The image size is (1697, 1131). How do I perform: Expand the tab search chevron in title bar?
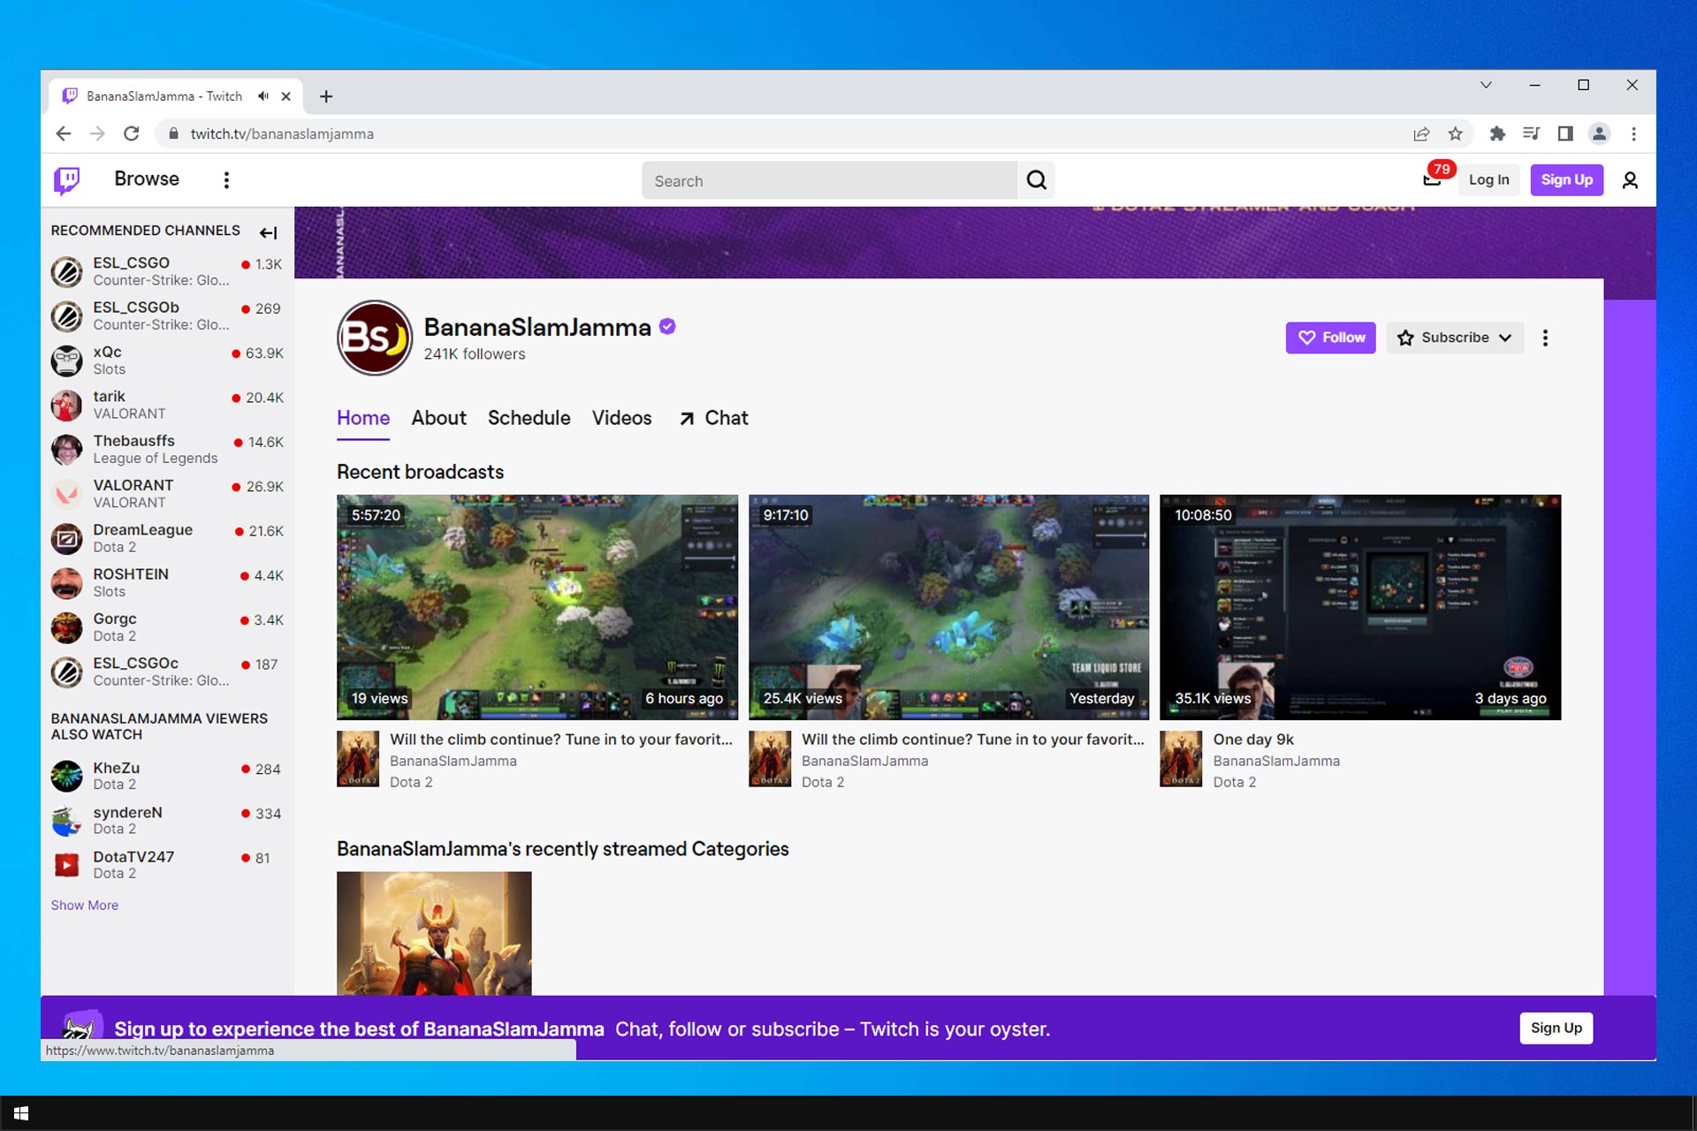[1486, 85]
